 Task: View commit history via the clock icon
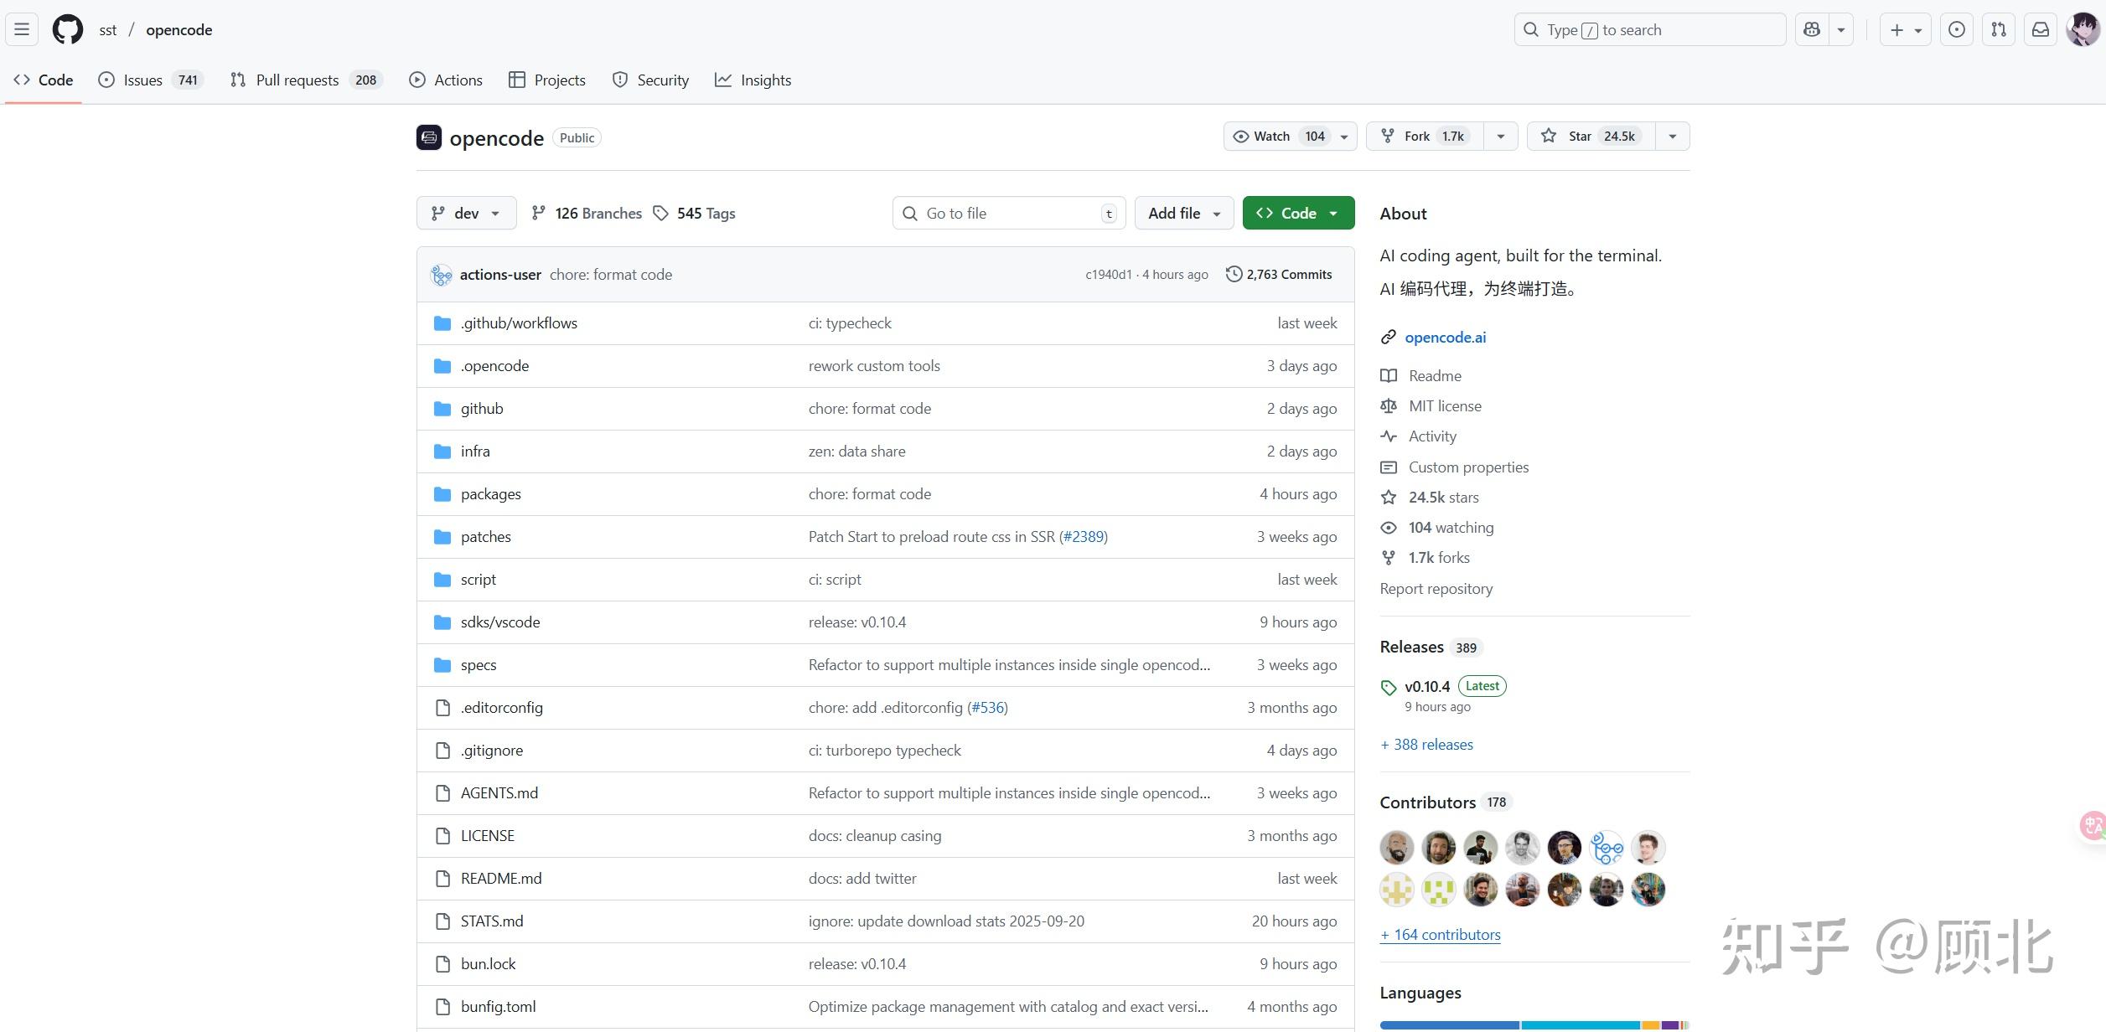1233,274
